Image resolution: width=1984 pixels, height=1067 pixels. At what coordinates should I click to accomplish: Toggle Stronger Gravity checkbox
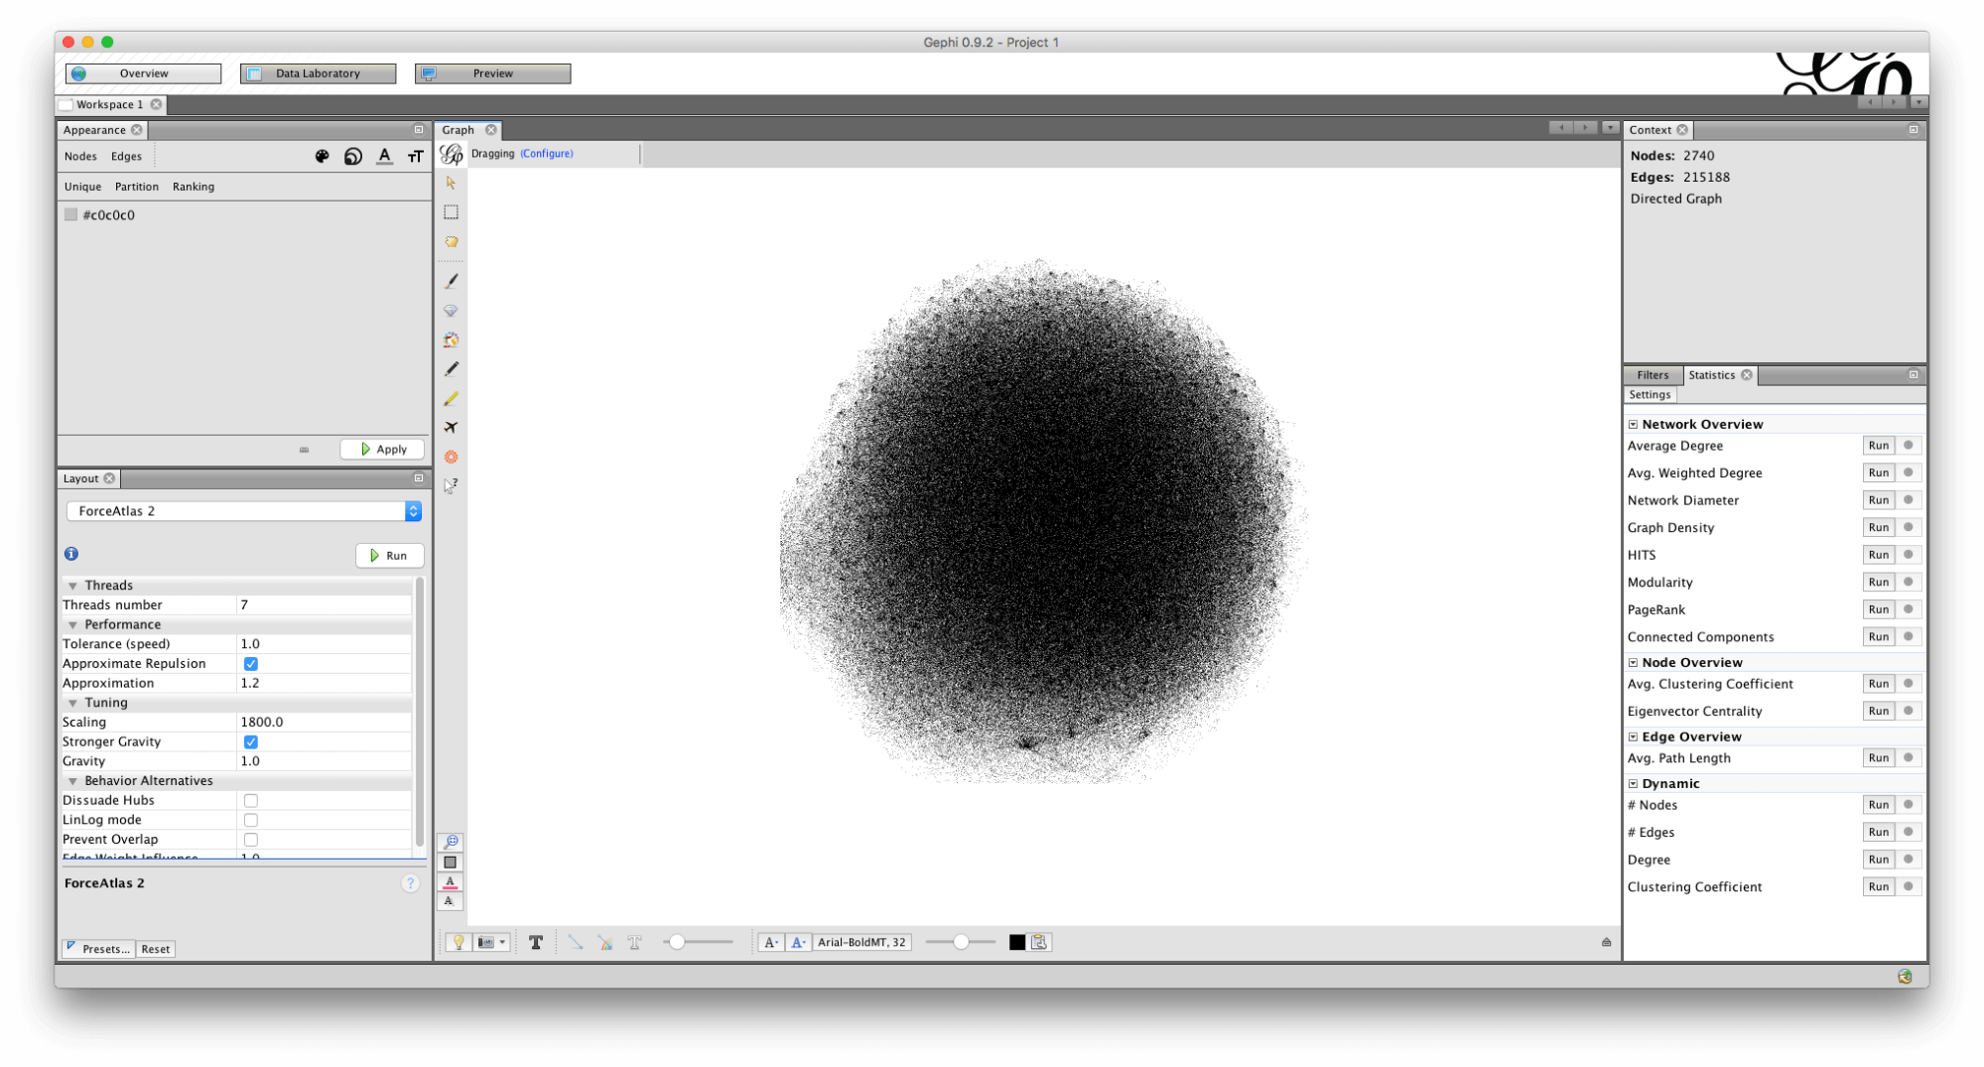(x=251, y=742)
